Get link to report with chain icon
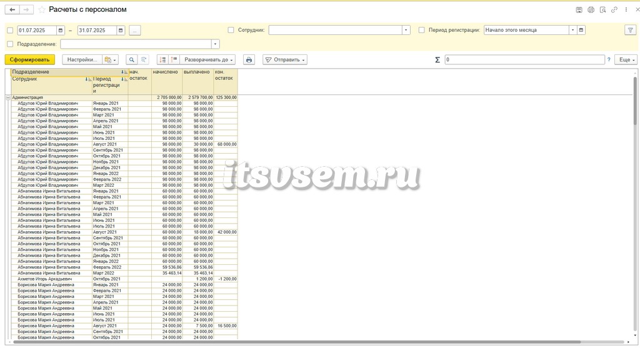 (614, 10)
